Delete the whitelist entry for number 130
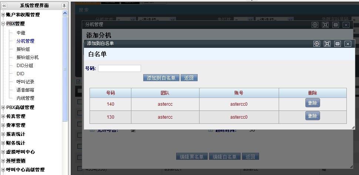 click(x=312, y=116)
